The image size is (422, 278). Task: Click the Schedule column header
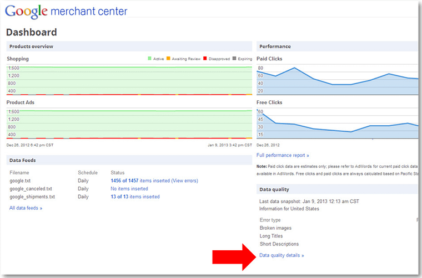(88, 173)
